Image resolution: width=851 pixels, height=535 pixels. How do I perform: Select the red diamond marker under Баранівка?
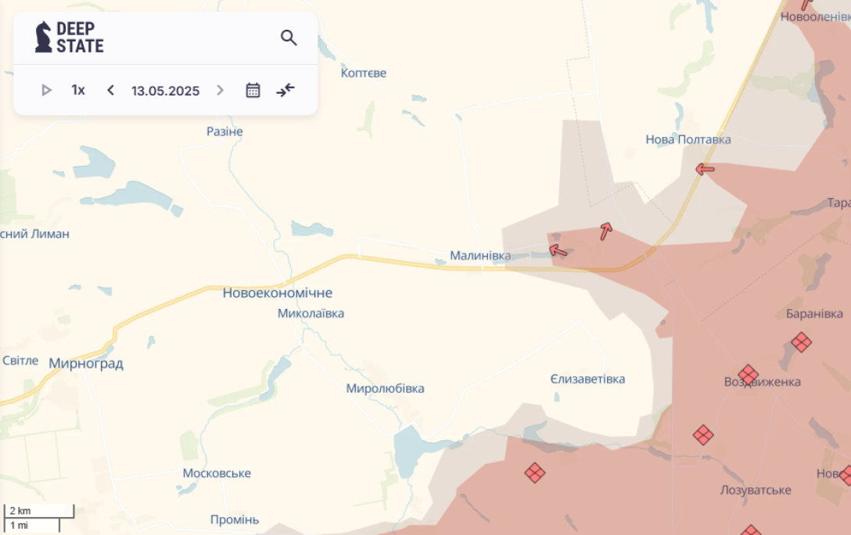pos(801,342)
